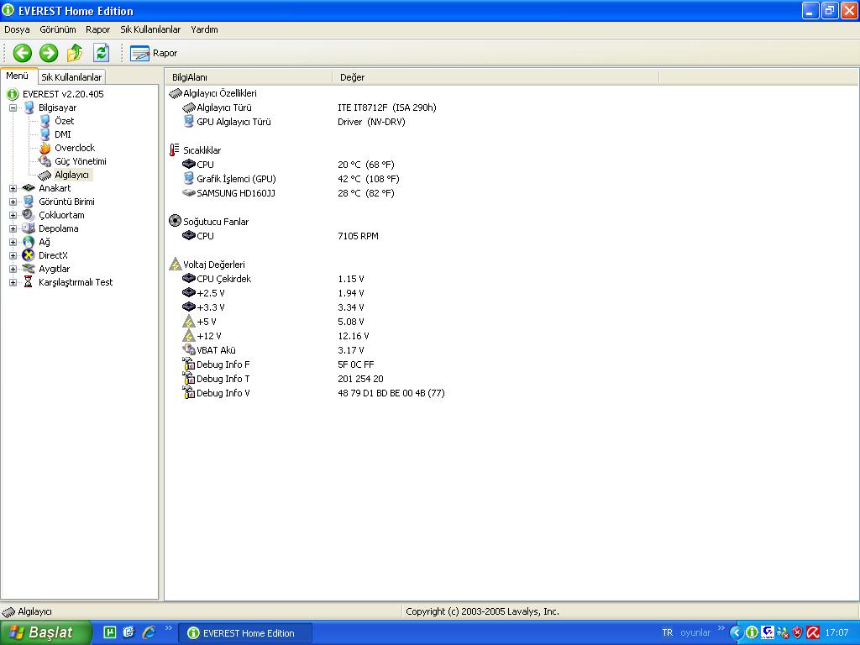Select the +3.3 V voltage row
The image size is (860, 645).
(273, 307)
